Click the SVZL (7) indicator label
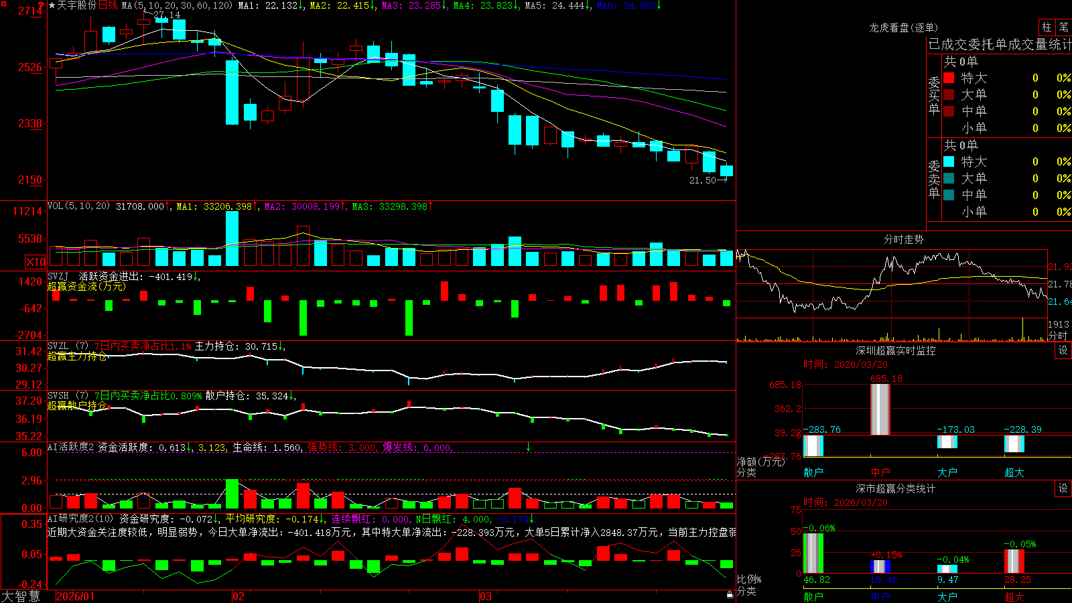This screenshot has width=1072, height=603. tap(68, 346)
